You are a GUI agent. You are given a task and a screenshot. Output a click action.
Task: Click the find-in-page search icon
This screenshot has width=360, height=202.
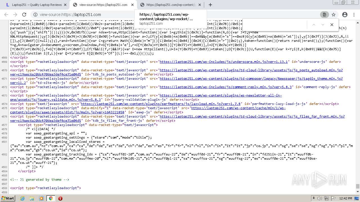[x=324, y=15]
